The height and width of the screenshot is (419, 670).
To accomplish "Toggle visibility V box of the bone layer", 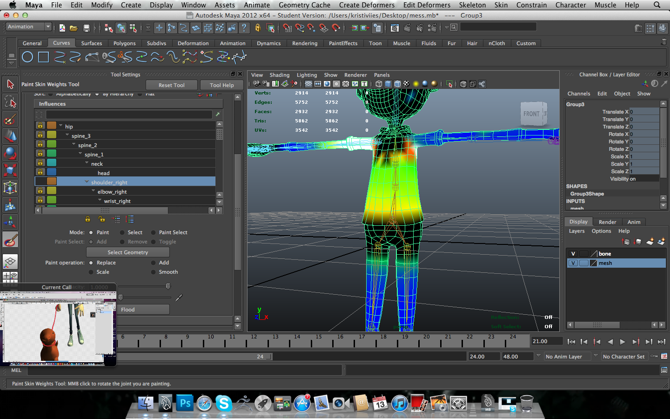I will 573,254.
